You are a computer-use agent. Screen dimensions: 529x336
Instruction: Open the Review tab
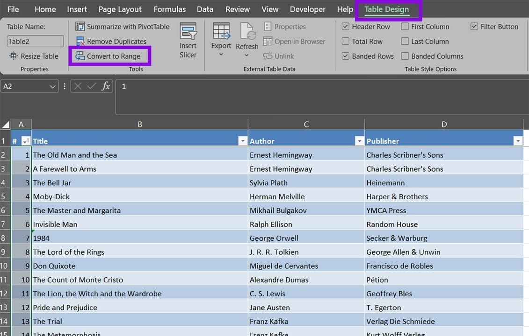238,9
